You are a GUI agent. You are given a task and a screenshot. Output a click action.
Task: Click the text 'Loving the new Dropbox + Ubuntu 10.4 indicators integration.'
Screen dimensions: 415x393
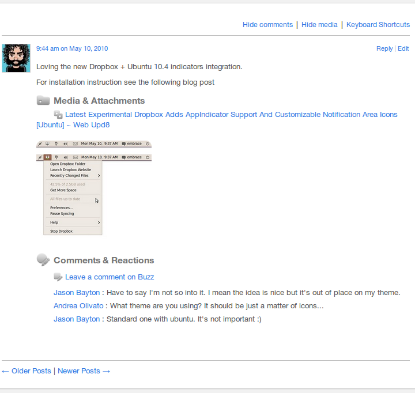(x=139, y=67)
